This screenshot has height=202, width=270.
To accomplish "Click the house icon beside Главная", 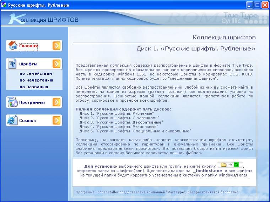I will coord(13,45).
